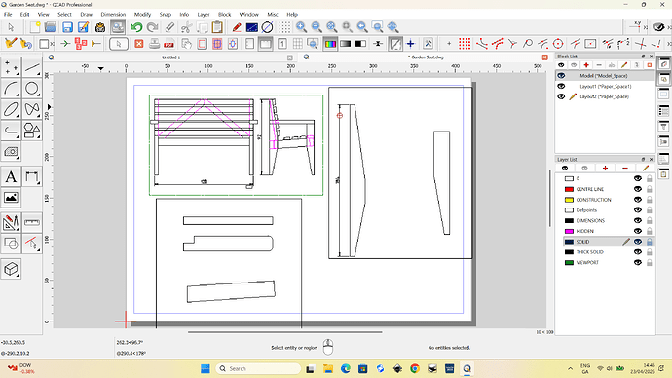The image size is (672, 378).
Task: Open the Dimension menu
Action: click(113, 15)
